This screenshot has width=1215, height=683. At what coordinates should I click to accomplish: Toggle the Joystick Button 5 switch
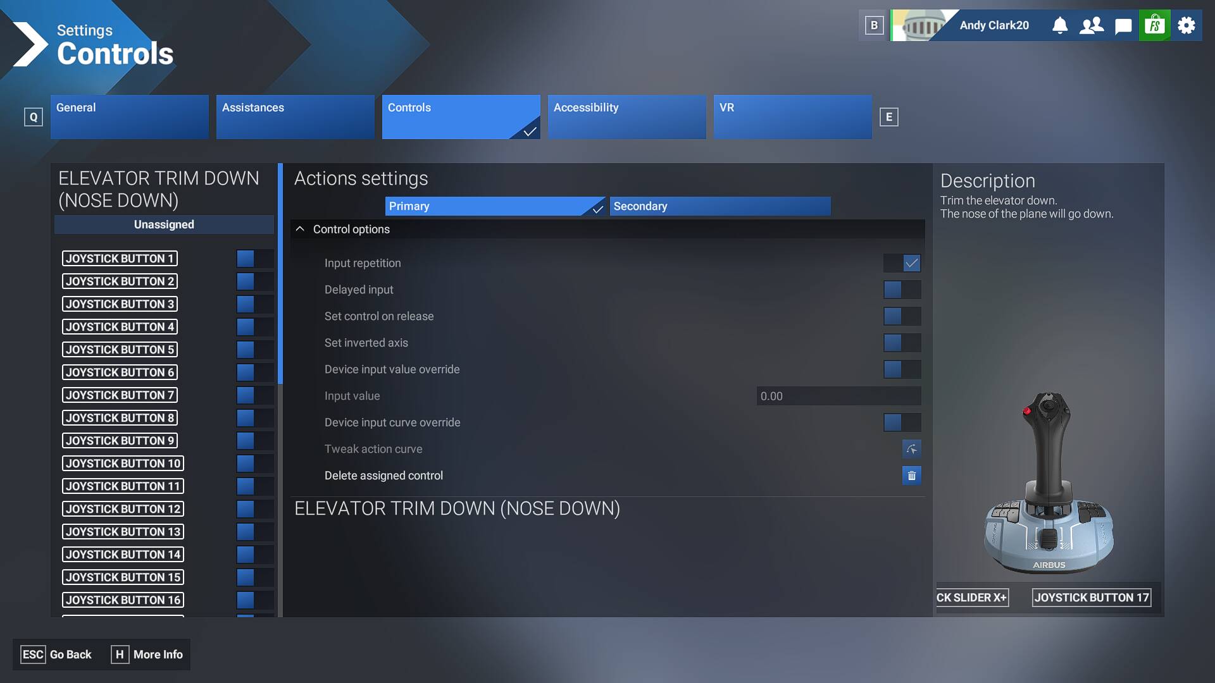pyautogui.click(x=254, y=350)
